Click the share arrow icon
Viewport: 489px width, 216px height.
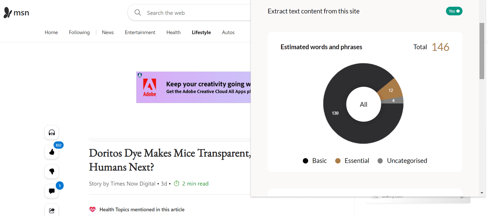click(52, 210)
